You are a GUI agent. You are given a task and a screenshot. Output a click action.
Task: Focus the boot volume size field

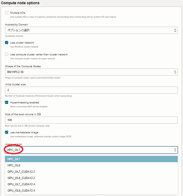coord(91,120)
